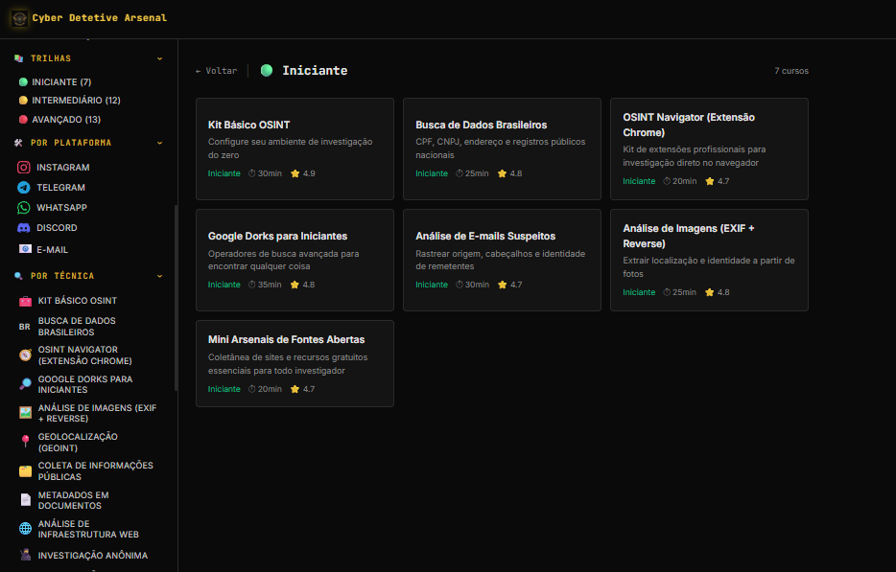Collapse the Por Plataforma section chevron
This screenshot has height=572, width=896.
(x=159, y=143)
